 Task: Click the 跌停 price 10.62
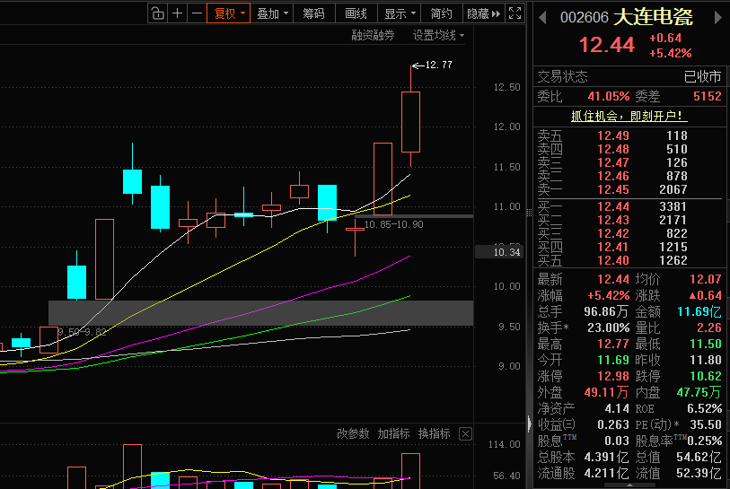point(706,376)
